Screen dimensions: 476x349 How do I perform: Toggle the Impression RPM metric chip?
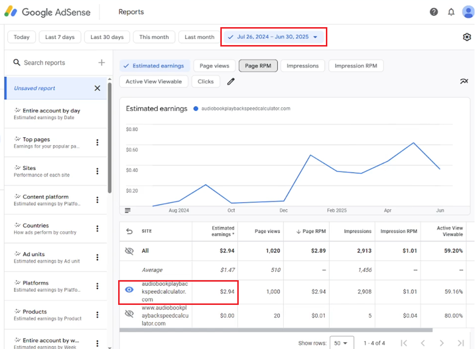356,66
